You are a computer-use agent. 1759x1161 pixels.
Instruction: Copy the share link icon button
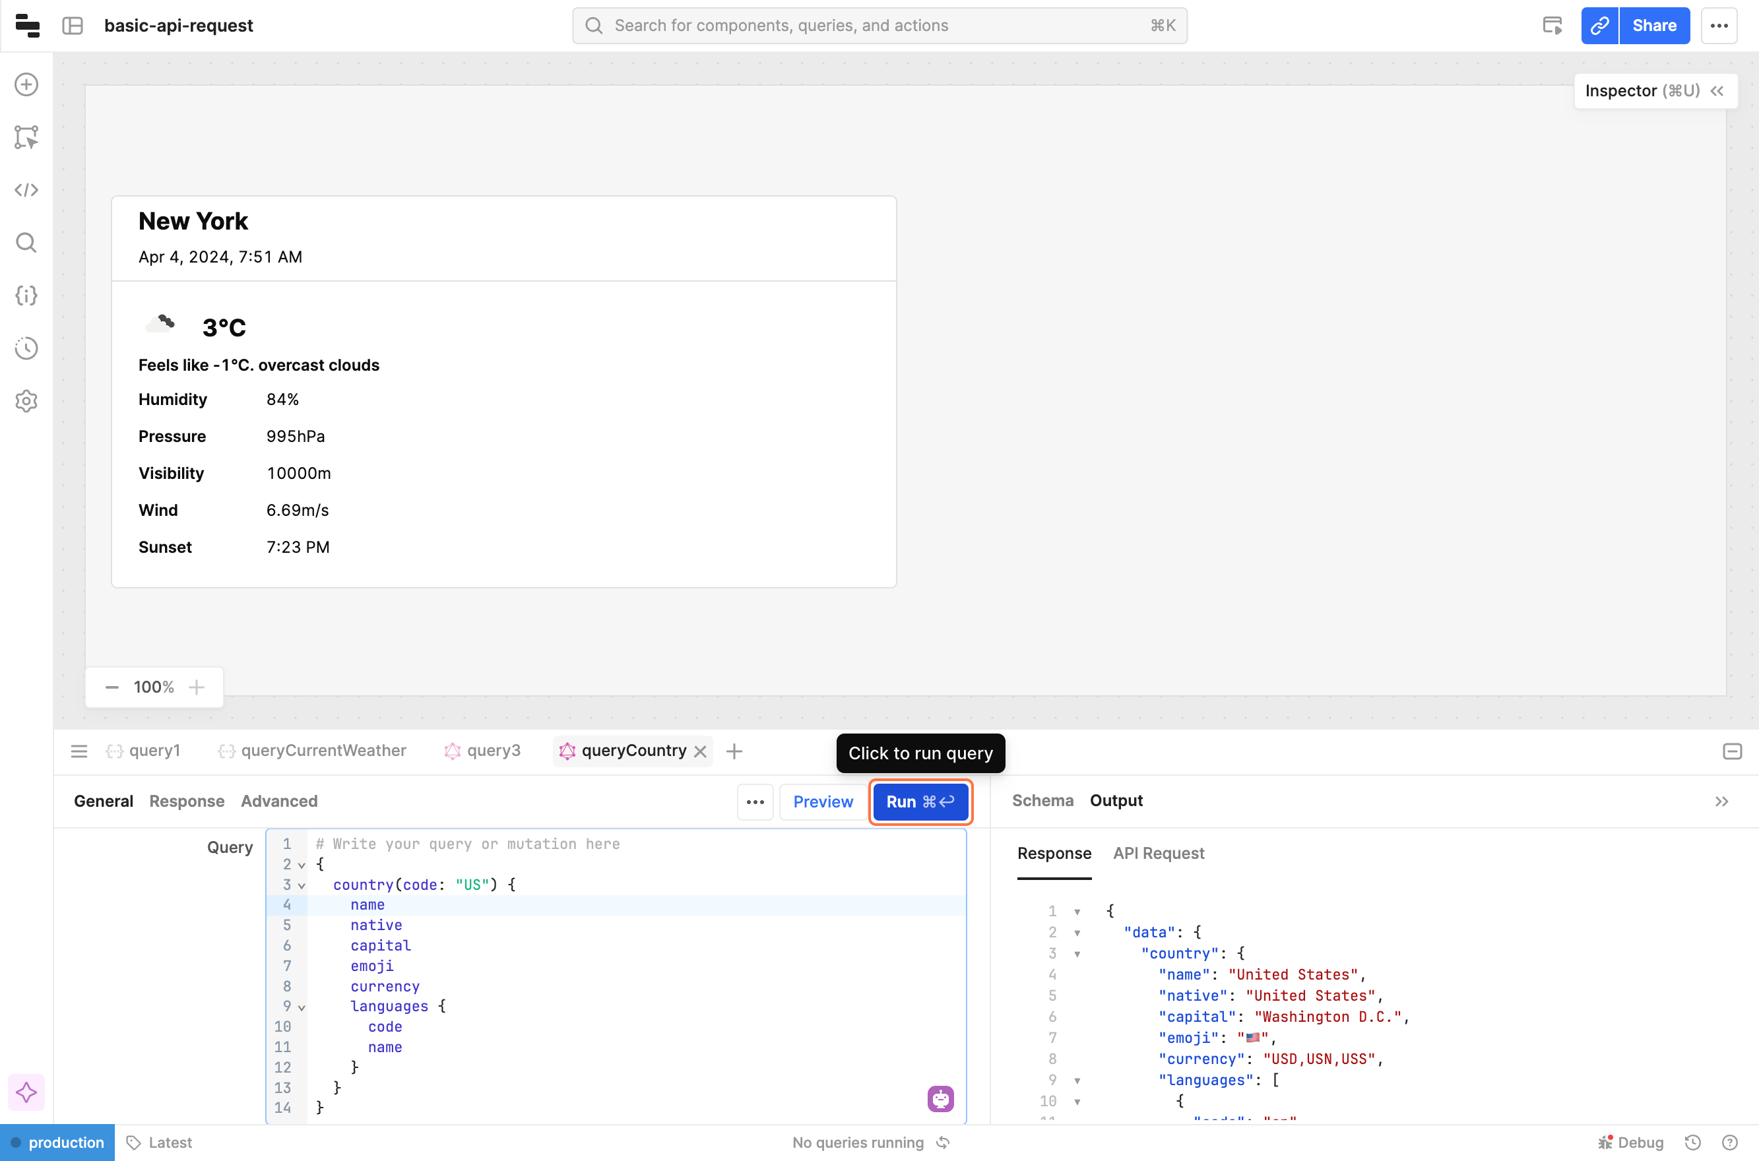pos(1599,26)
